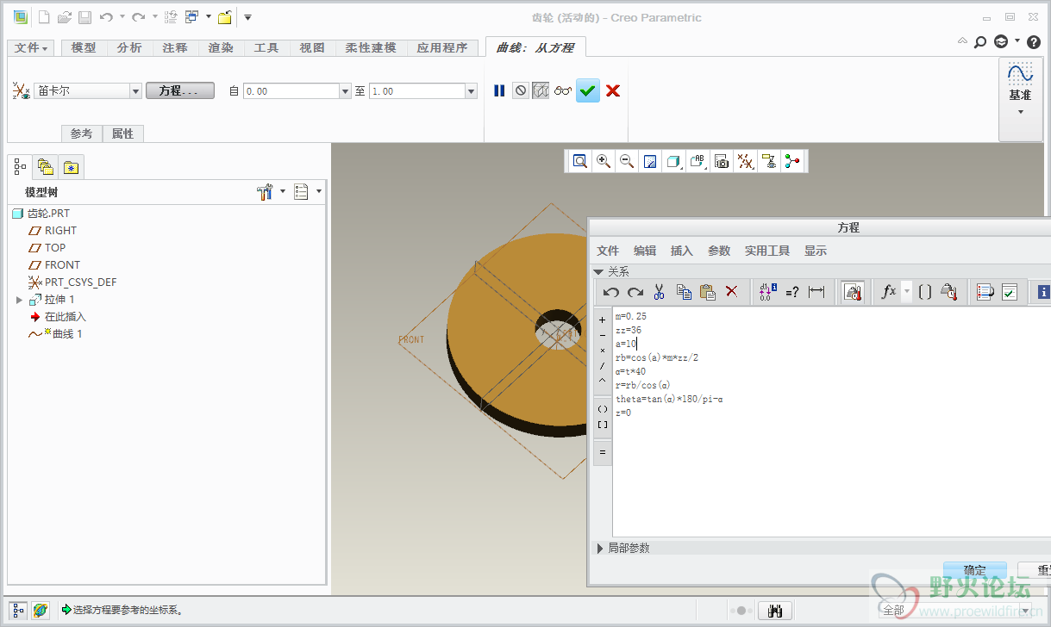Click the Zoom Out magnifier icon

[x=627, y=161]
